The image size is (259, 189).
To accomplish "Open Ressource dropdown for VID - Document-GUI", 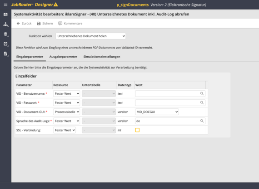I will click(66, 112).
